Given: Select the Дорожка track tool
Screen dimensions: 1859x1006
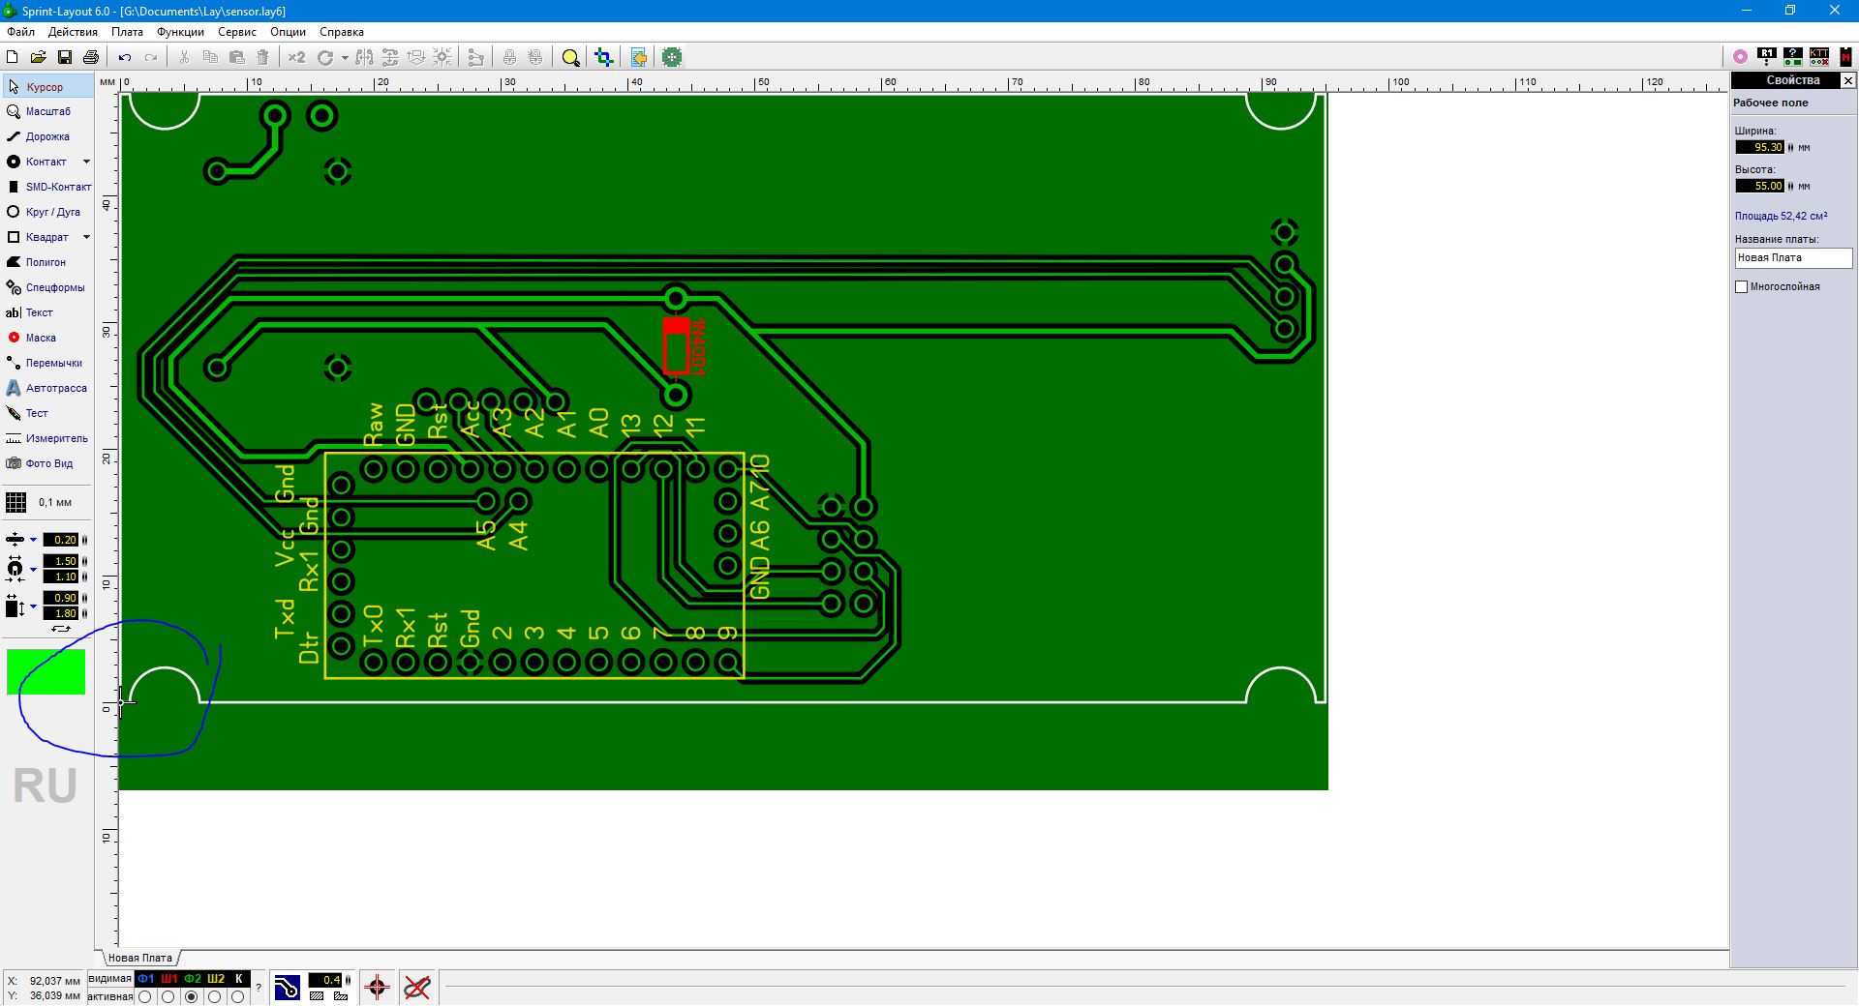Looking at the screenshot, I should pos(47,136).
